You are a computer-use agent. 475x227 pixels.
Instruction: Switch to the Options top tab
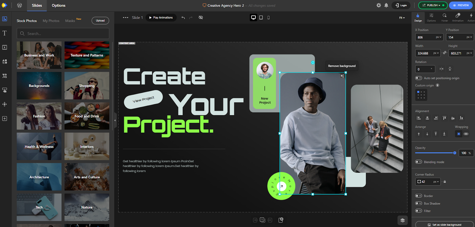click(58, 5)
